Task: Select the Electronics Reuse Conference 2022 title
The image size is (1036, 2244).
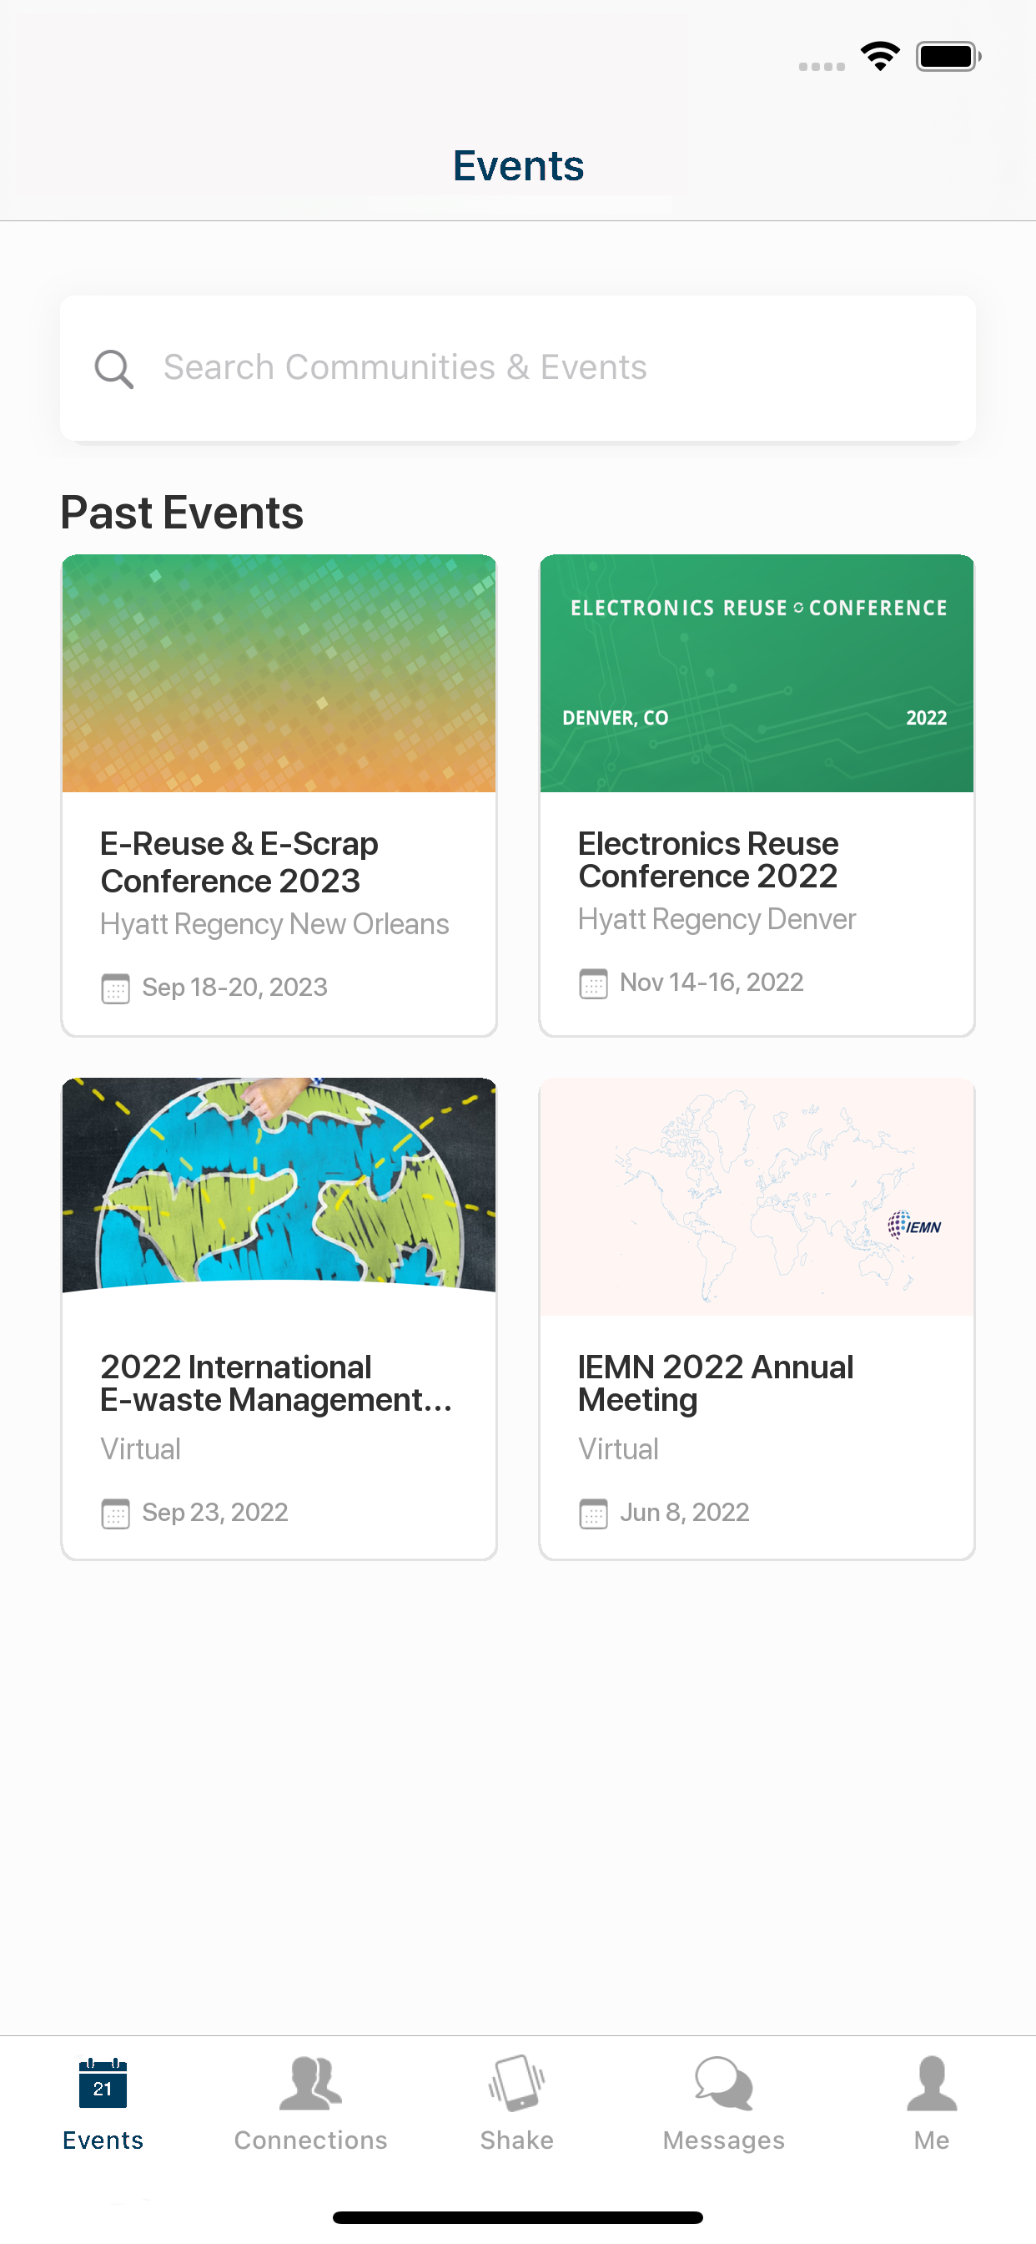Action: point(709,860)
